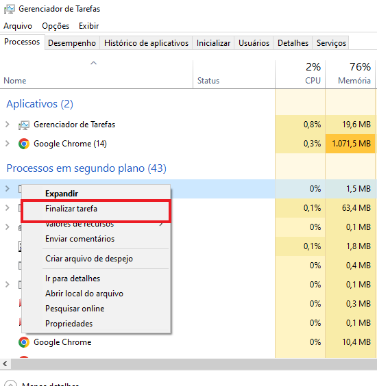The image size is (377, 386).
Task: Click the Google Chrome (14) app icon
Action: [24, 144]
